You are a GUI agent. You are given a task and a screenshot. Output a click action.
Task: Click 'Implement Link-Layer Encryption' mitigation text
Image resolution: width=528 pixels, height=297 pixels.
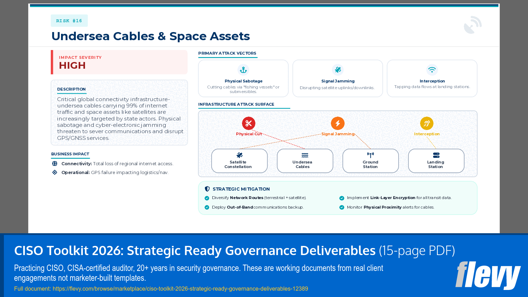(399, 198)
